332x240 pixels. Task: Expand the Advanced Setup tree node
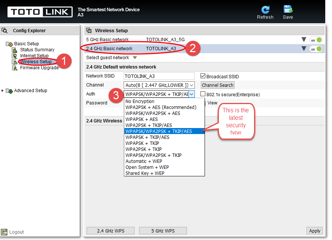(2, 91)
